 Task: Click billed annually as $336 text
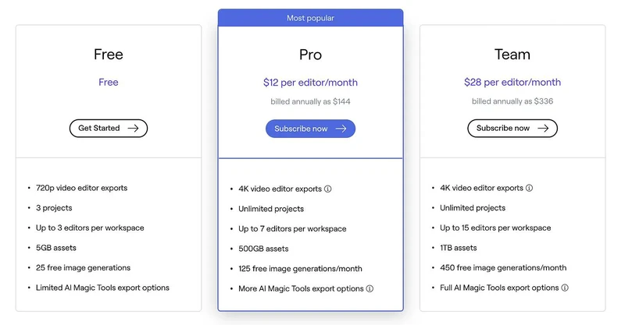point(512,101)
